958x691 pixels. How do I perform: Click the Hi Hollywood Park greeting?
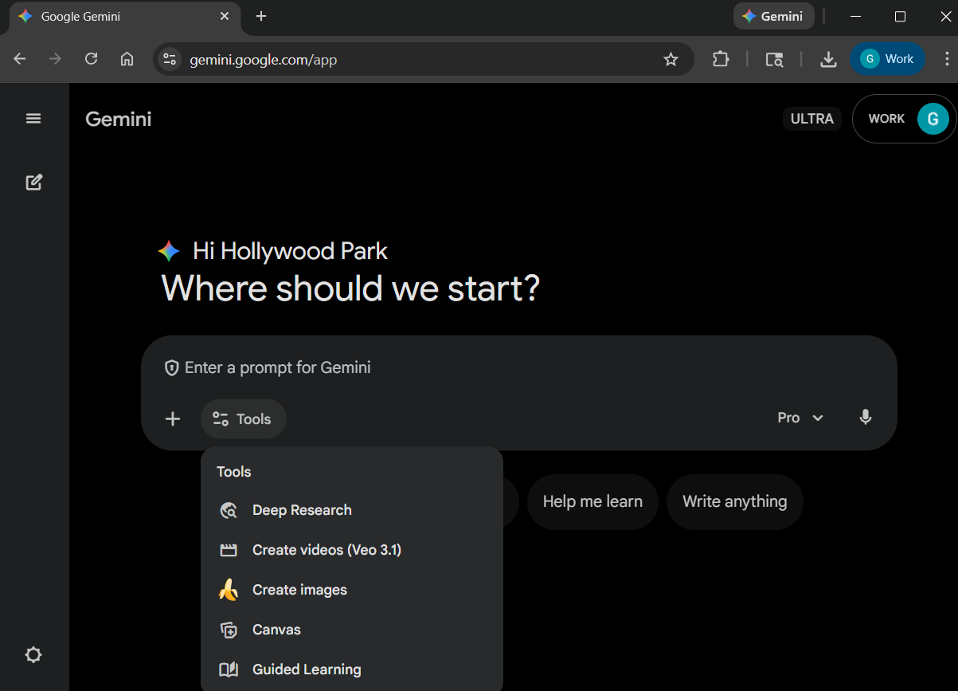290,252
